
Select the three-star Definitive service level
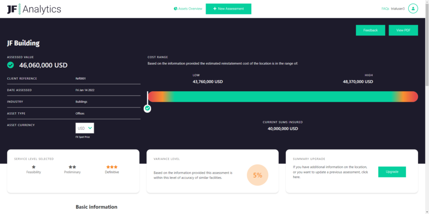click(112, 169)
